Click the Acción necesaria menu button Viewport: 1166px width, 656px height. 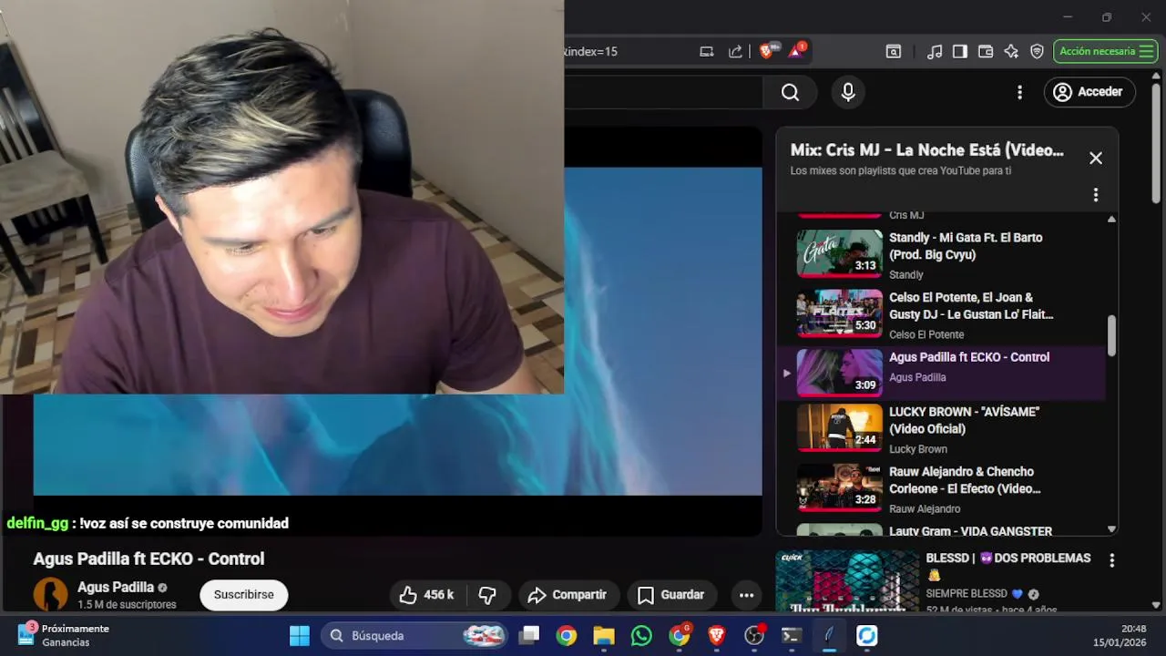(x=1105, y=52)
